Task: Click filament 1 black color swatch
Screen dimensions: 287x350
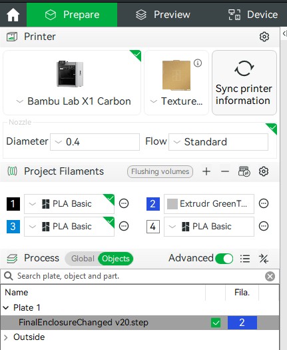Action: click(x=13, y=204)
